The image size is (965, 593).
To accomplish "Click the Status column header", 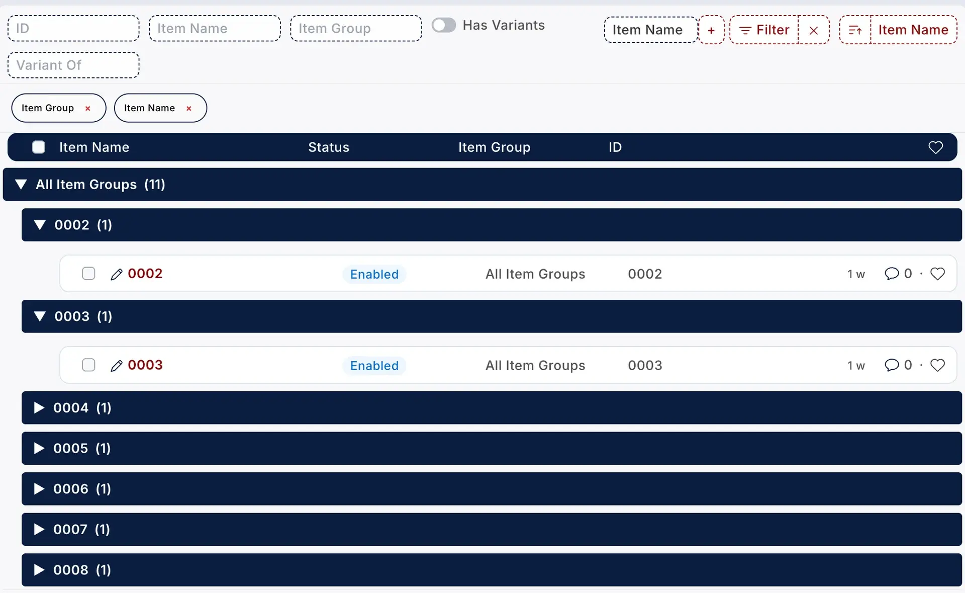I will (x=329, y=147).
